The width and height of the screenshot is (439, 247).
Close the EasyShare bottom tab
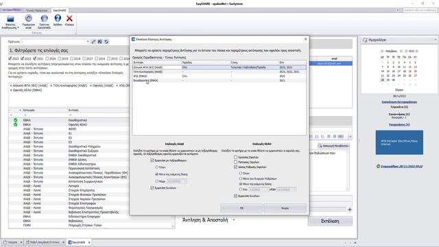89,242
